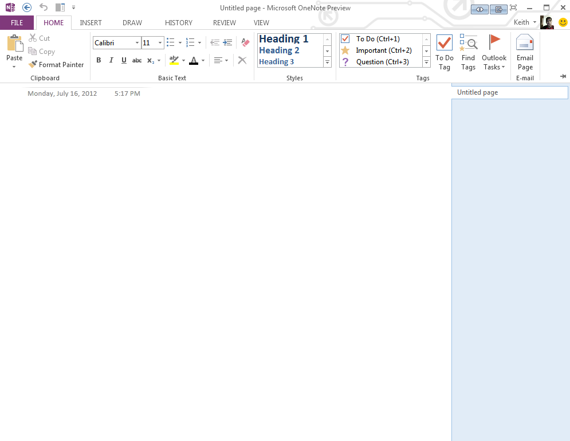570x441 pixels.
Task: Switch to the INSERT tab
Action: coord(91,22)
